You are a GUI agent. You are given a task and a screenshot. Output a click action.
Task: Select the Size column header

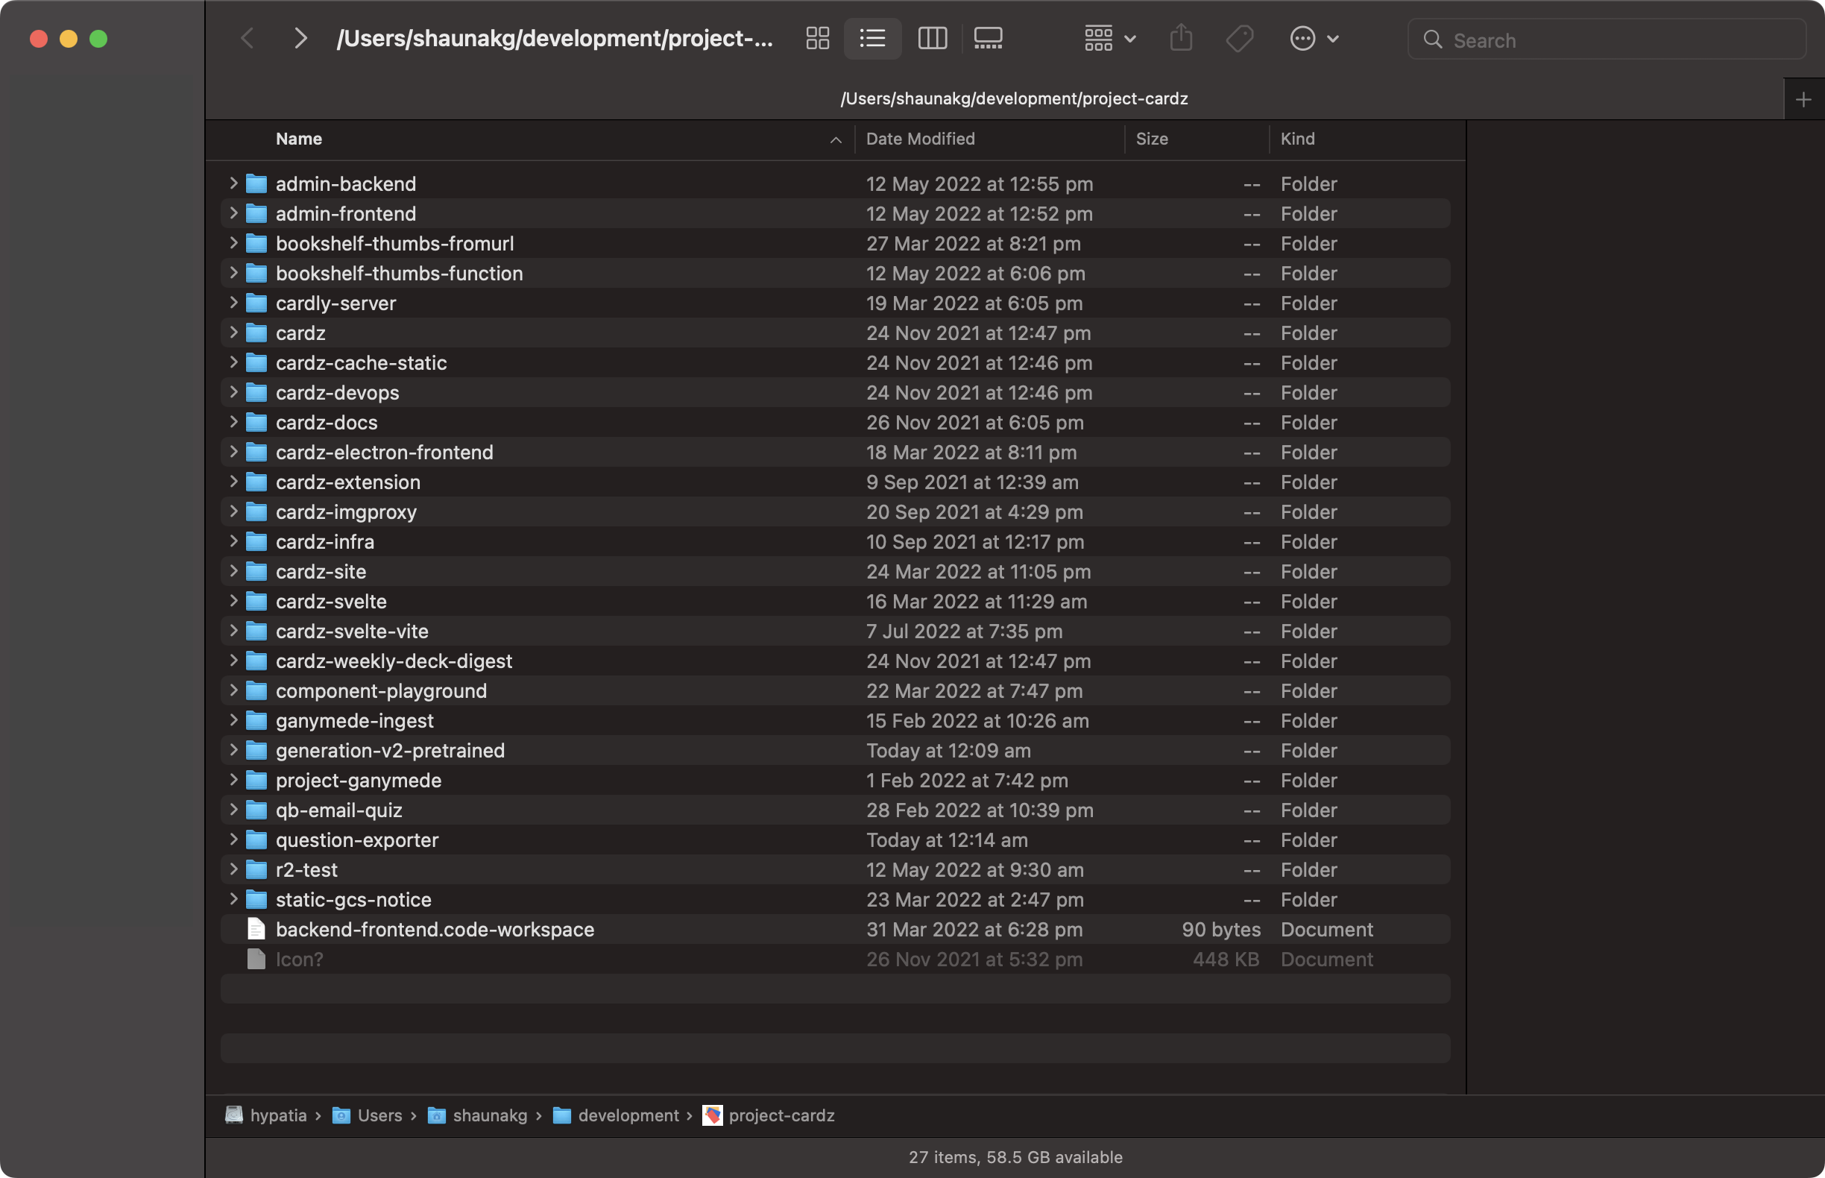pyautogui.click(x=1152, y=139)
